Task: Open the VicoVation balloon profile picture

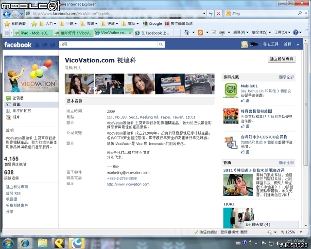Action: (x=31, y=74)
